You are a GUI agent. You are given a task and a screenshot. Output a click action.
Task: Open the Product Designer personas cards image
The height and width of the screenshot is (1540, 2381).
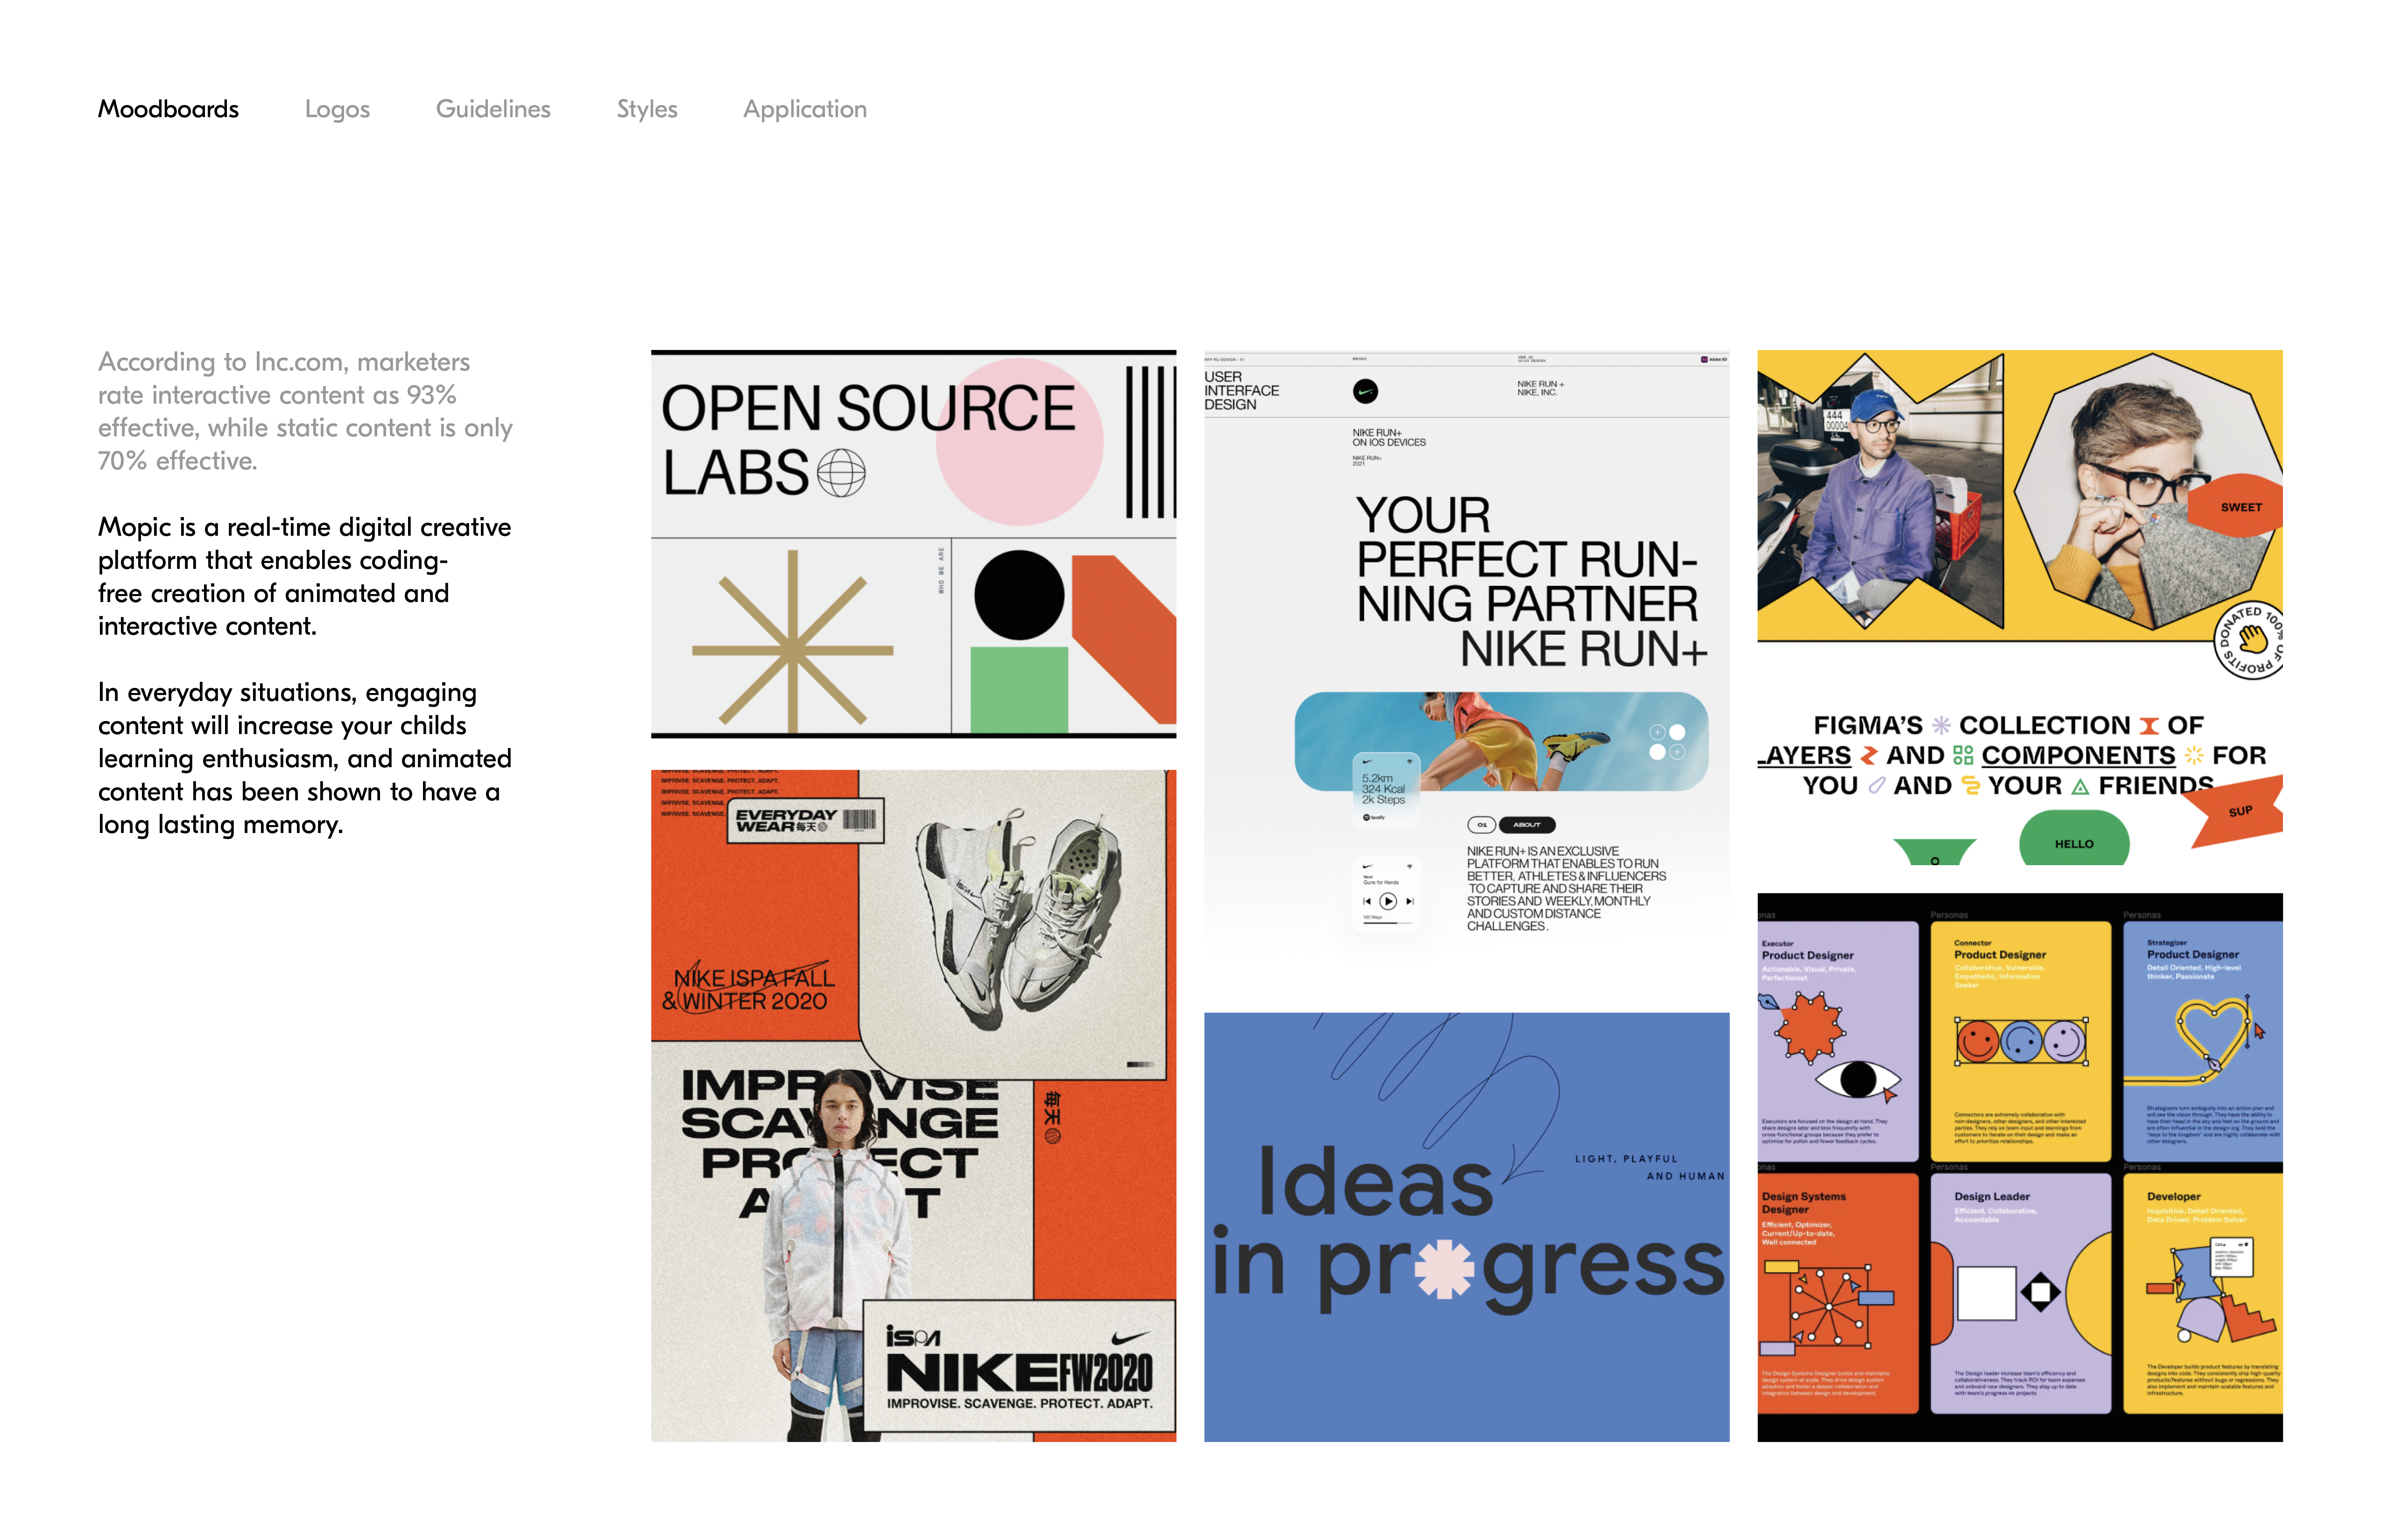(x=2020, y=1167)
